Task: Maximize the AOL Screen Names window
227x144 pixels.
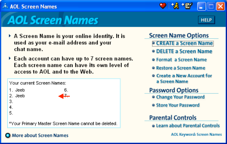Action: click(211, 6)
